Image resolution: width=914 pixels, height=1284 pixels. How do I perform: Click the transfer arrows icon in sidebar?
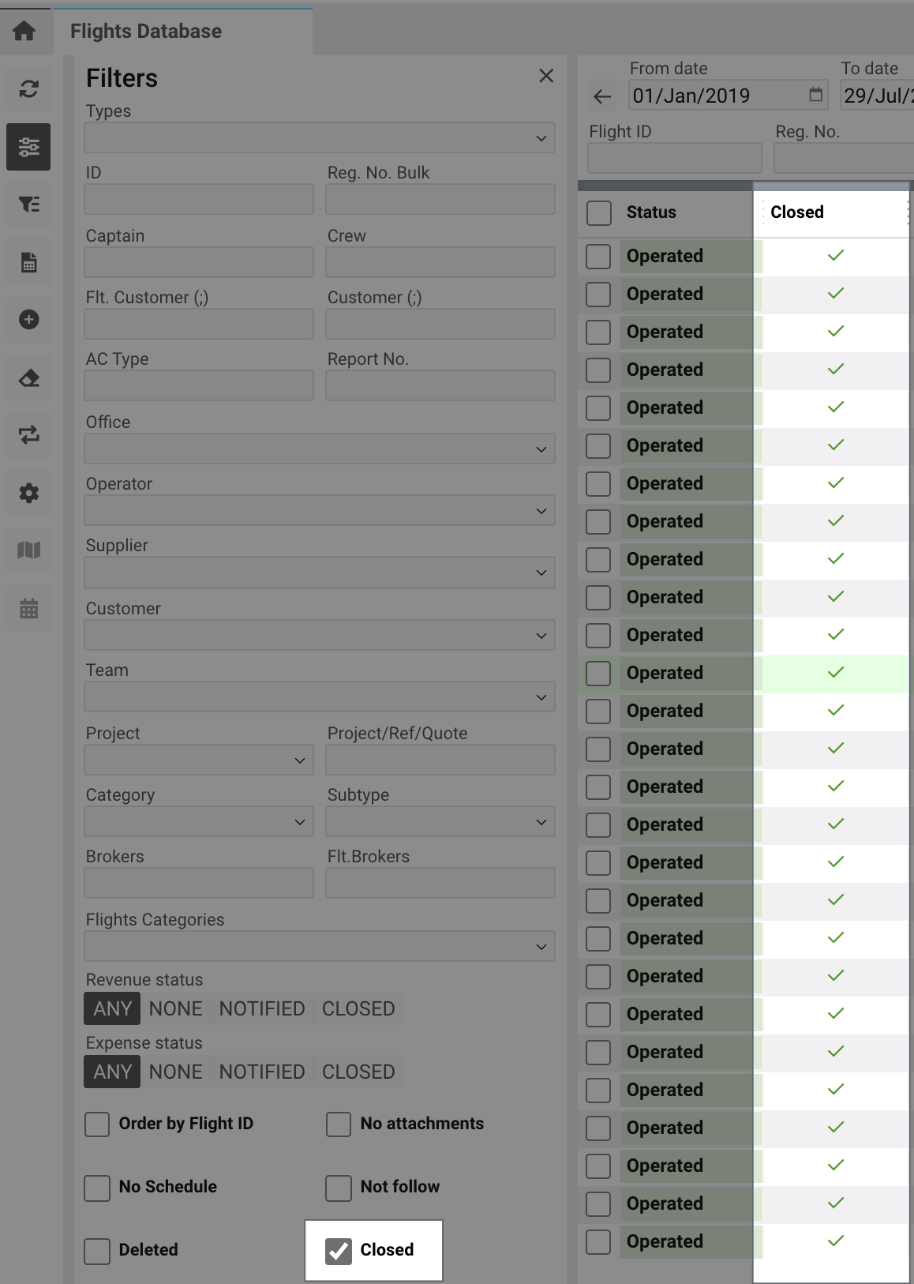pyautogui.click(x=28, y=435)
